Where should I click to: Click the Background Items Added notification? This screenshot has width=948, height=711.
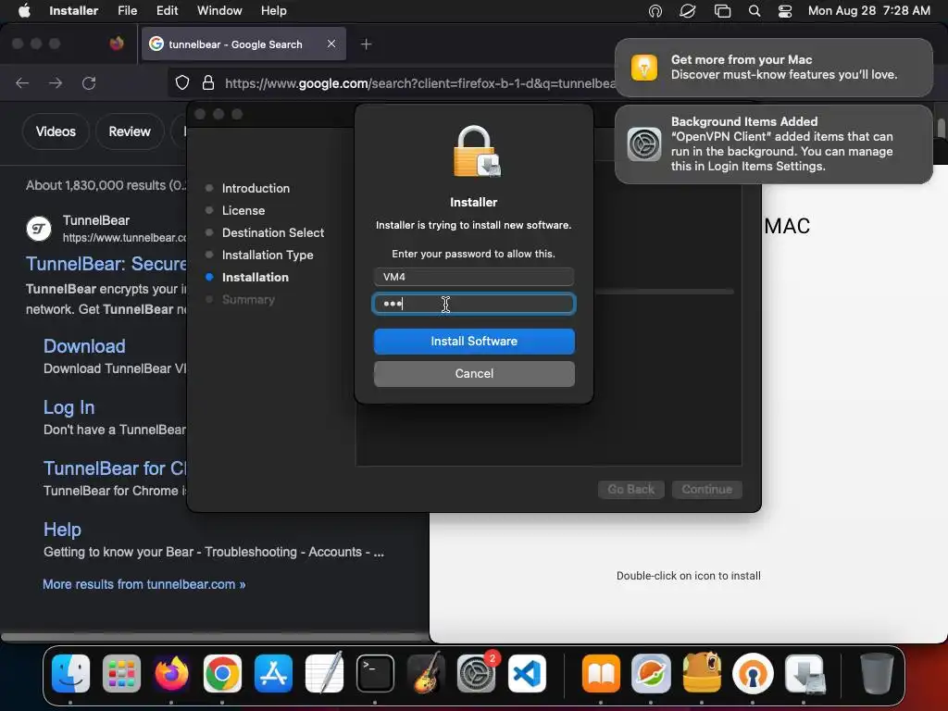click(x=773, y=143)
